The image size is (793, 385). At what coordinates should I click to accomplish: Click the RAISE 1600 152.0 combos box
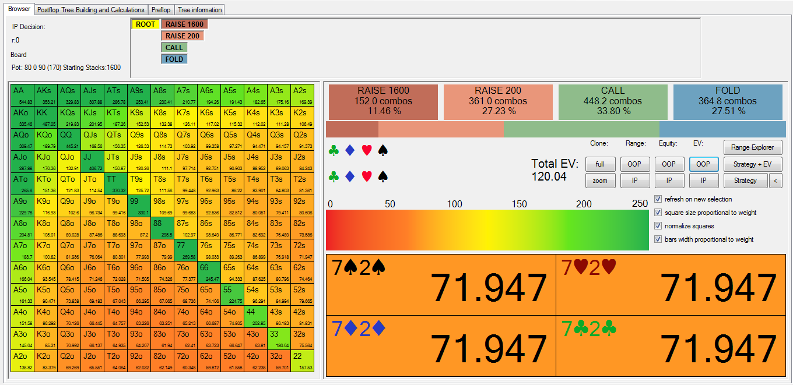pyautogui.click(x=382, y=102)
